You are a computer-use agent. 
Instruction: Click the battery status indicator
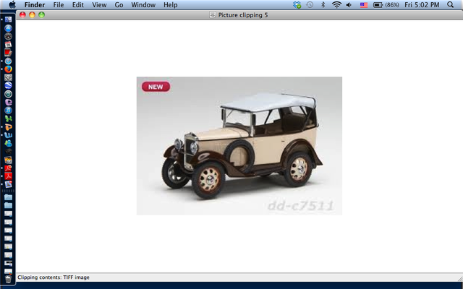pyautogui.click(x=386, y=5)
